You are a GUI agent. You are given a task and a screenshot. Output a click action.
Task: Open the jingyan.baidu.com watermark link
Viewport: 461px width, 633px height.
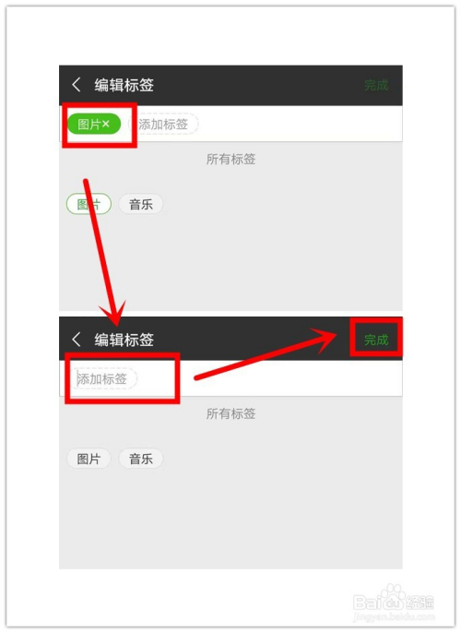394,616
